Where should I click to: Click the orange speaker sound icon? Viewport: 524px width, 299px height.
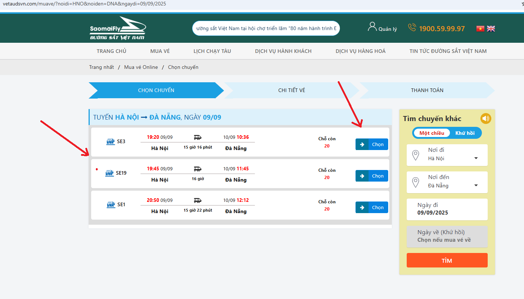click(x=486, y=119)
